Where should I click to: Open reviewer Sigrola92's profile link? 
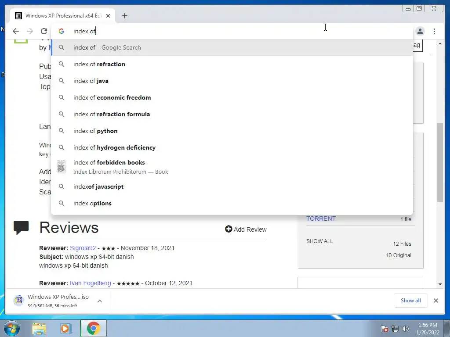(83, 248)
